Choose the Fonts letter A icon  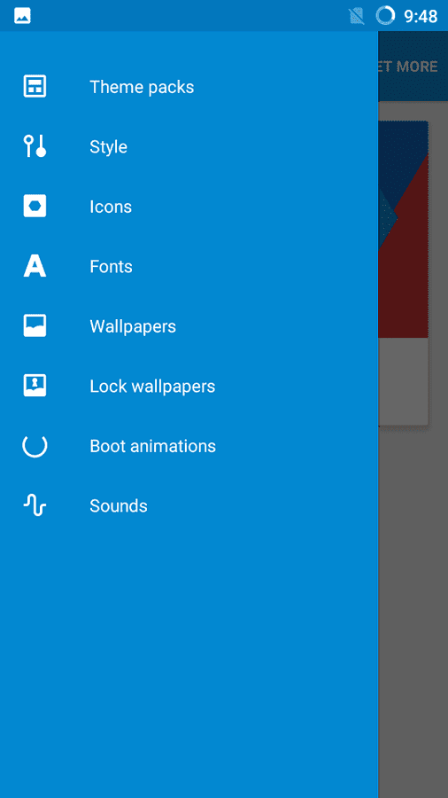point(35,266)
